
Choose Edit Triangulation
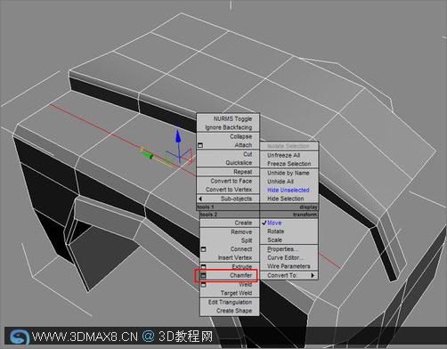point(230,302)
